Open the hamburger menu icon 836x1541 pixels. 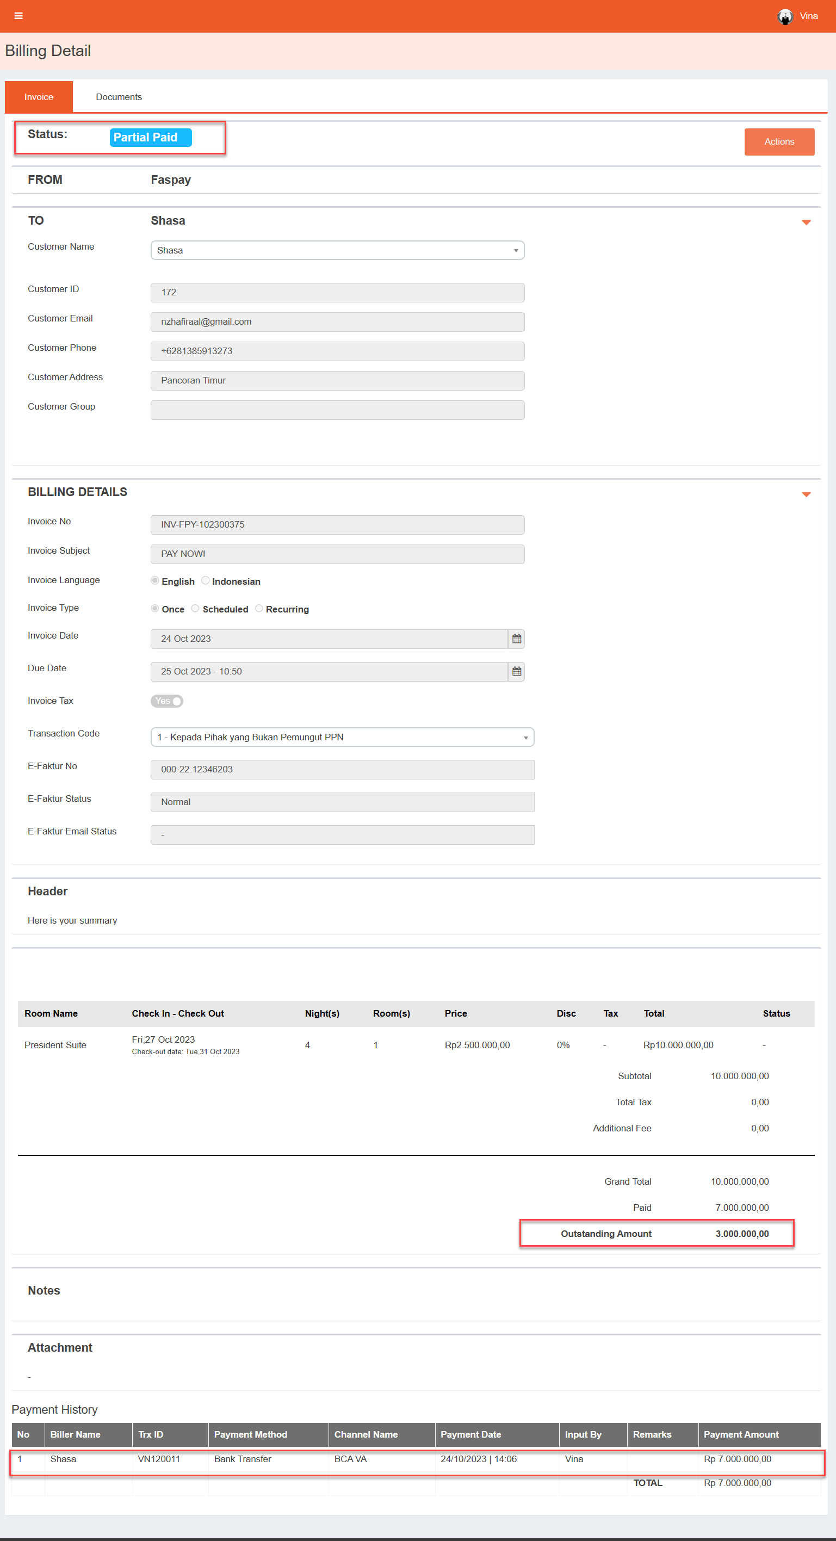pos(18,16)
